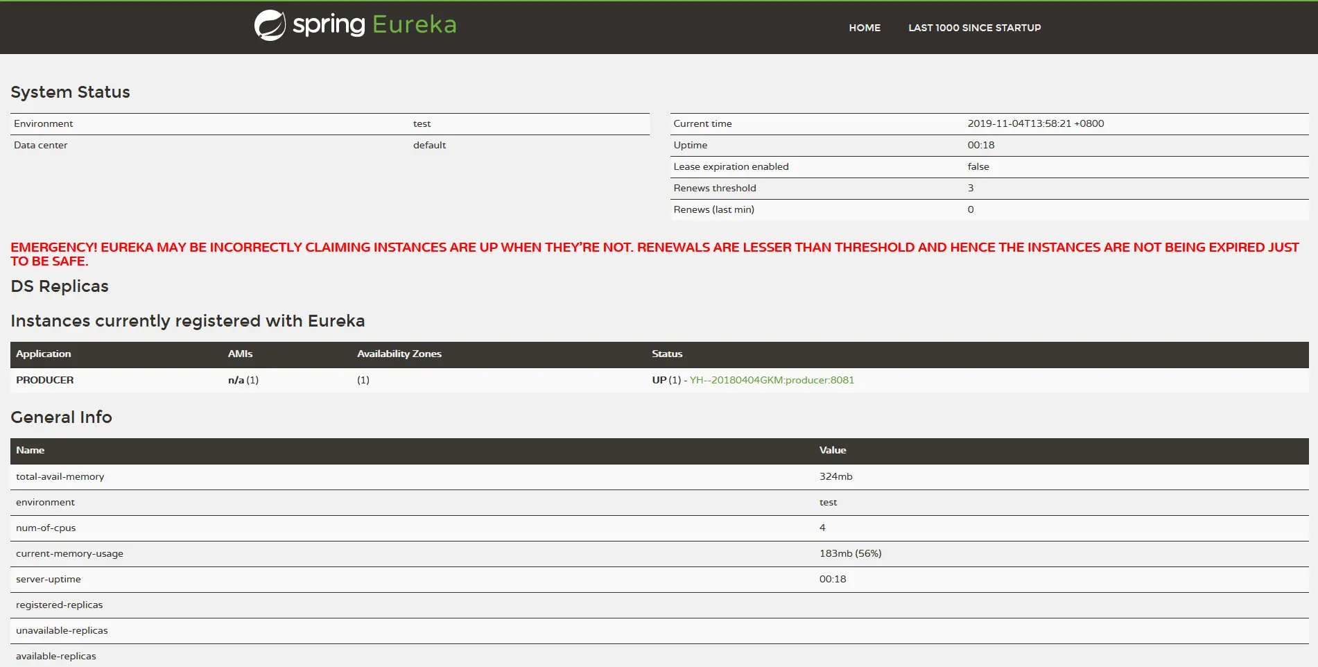Click the Availability Zones column header
The image size is (1318, 667).
[399, 354]
